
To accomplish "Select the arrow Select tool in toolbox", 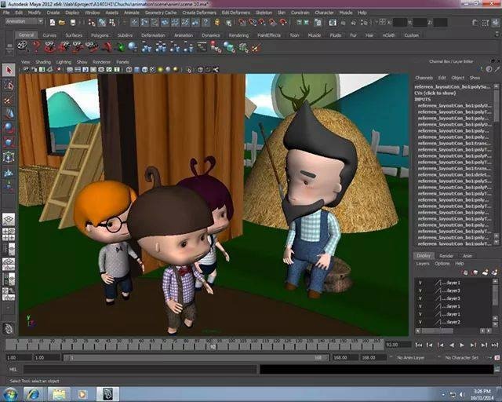I will point(9,71).
